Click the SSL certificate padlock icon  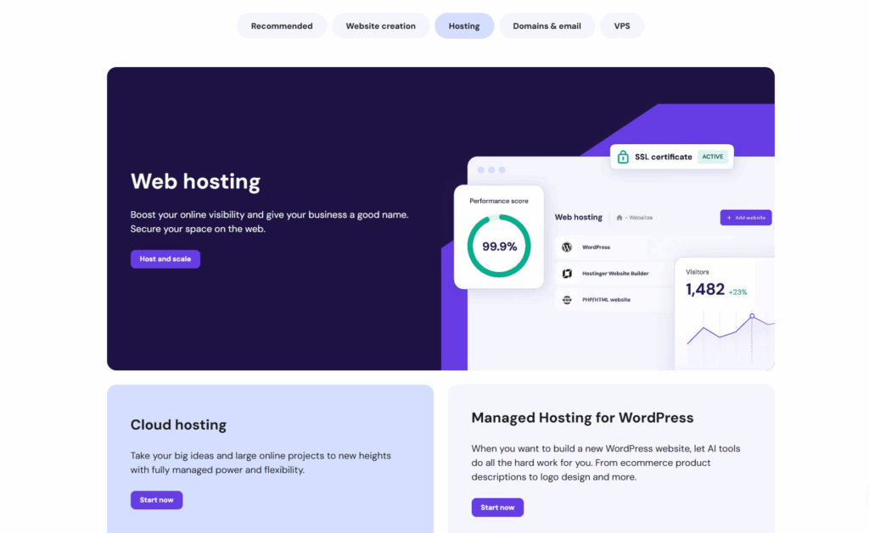[x=623, y=157]
